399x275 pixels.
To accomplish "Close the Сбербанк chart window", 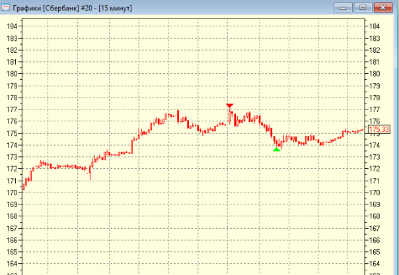I will (383, 7).
